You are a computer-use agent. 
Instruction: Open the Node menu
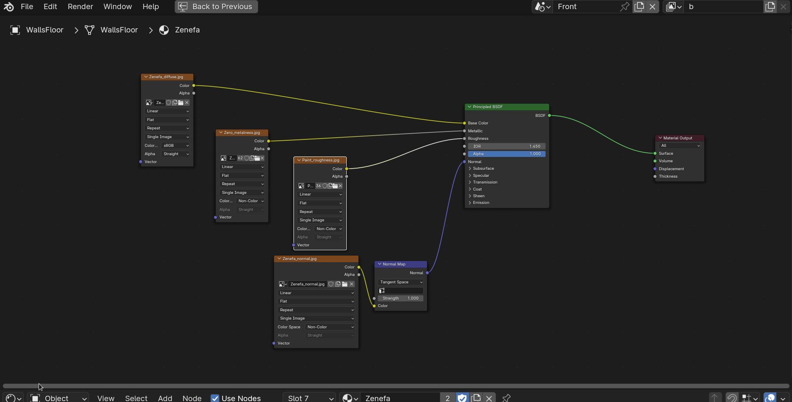192,398
